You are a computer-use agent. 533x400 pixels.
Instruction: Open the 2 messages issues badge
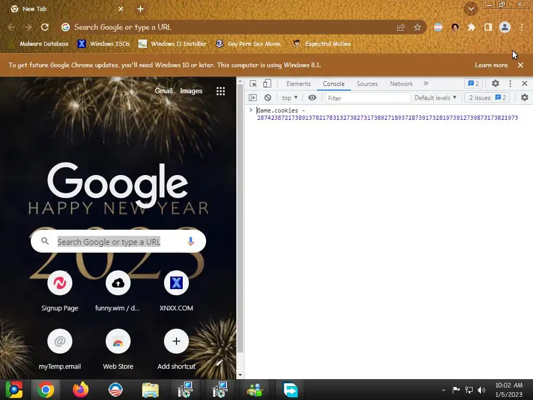point(474,84)
